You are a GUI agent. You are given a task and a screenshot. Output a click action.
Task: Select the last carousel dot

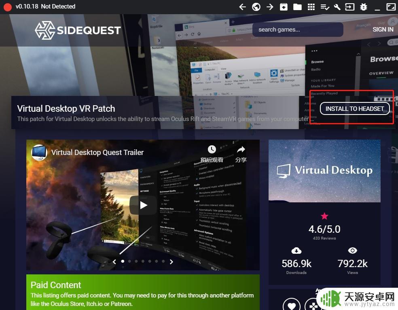[x=163, y=261]
